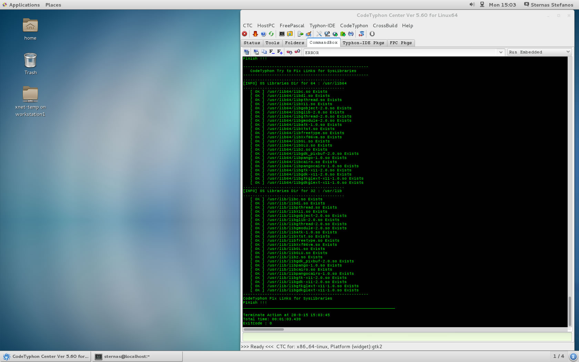Screen dimensions: 579x362
Task: Click the red down-arrow icon in toolbar
Action: point(255,34)
